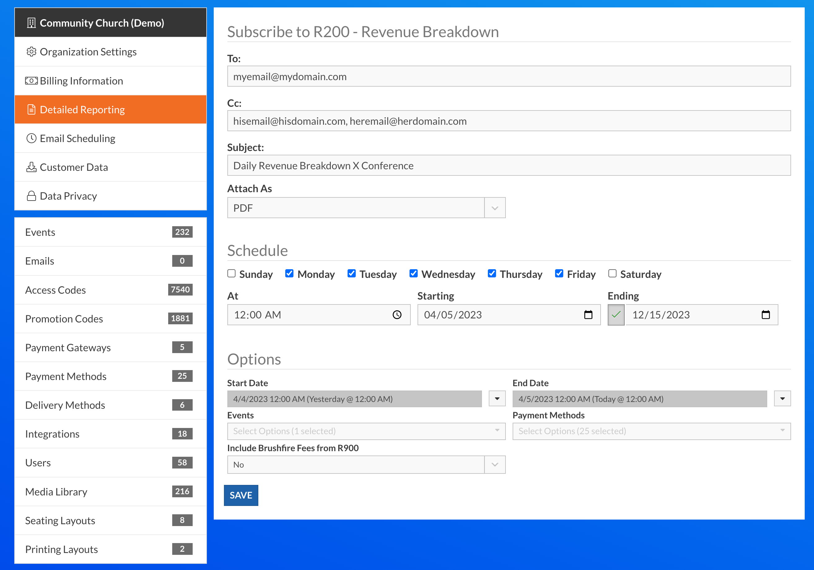814x570 pixels.
Task: Open Billing Information menu item
Action: pos(111,81)
